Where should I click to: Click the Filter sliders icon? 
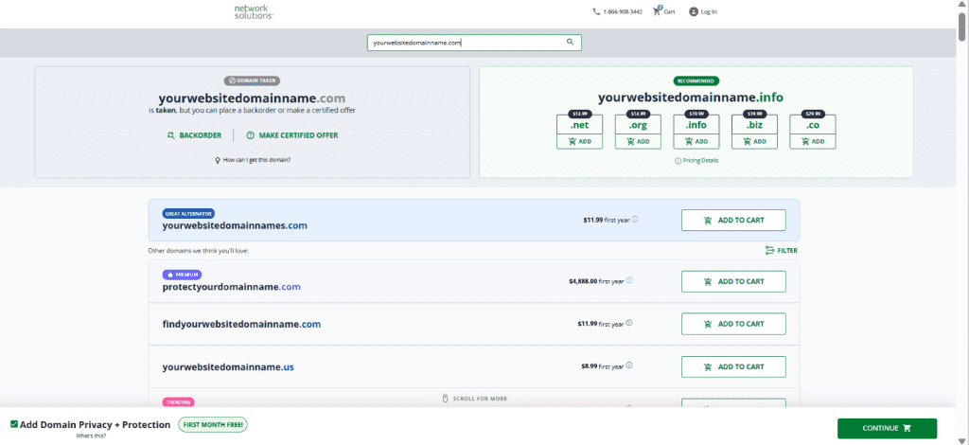769,250
